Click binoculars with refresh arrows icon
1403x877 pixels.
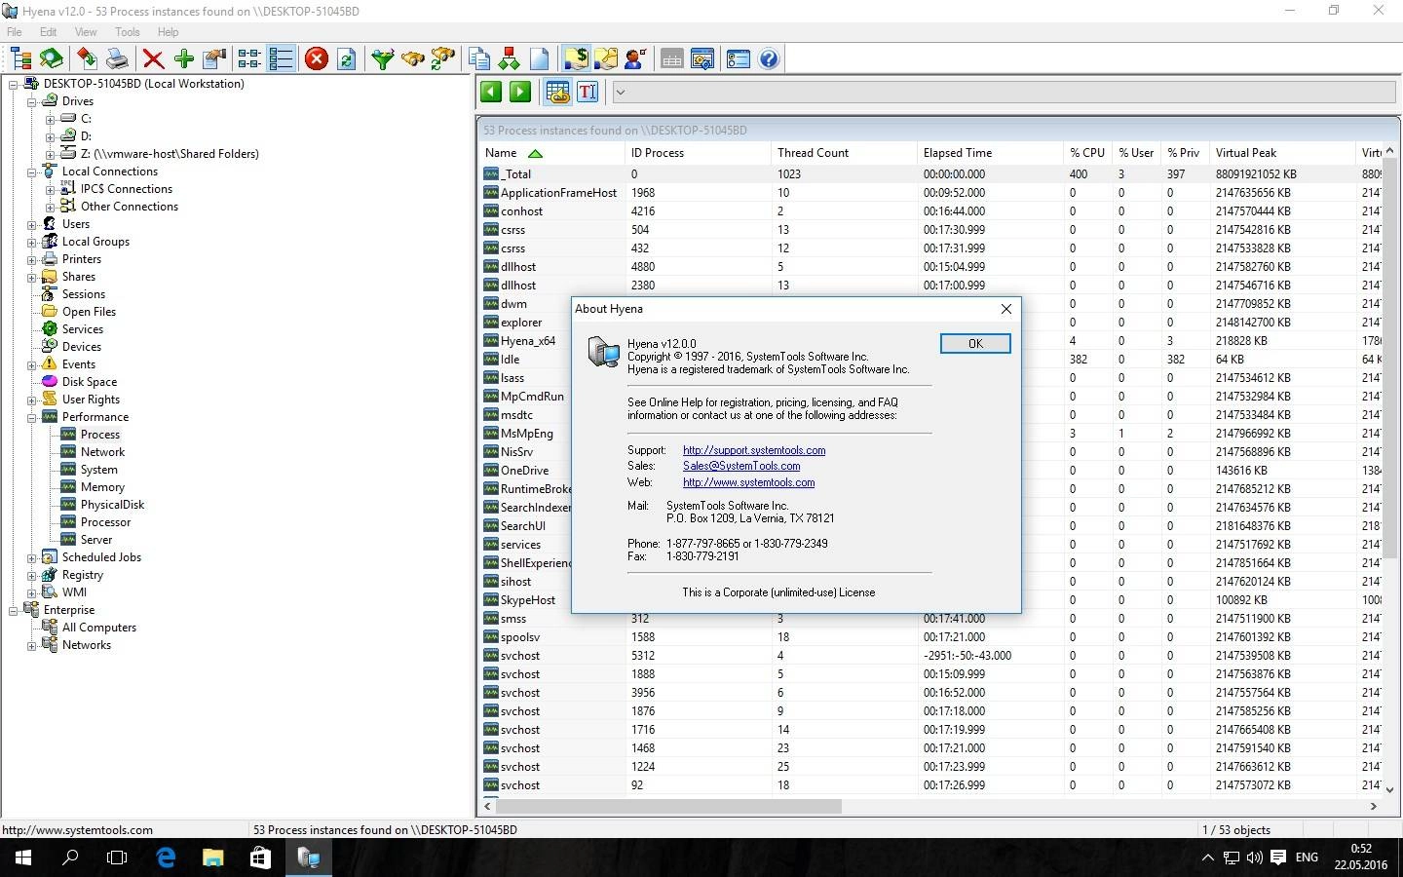(x=443, y=59)
